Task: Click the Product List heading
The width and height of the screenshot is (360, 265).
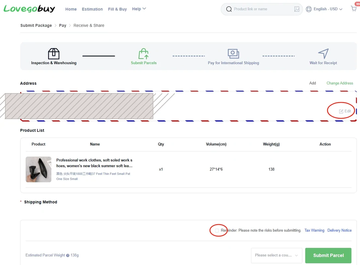Action: (x=32, y=130)
